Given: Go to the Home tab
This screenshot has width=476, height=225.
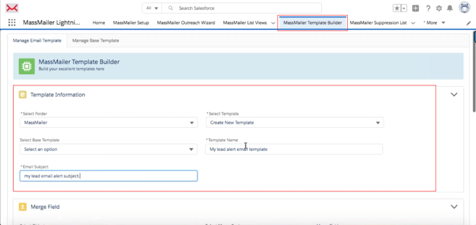Looking at the screenshot, I should pyautogui.click(x=99, y=23).
